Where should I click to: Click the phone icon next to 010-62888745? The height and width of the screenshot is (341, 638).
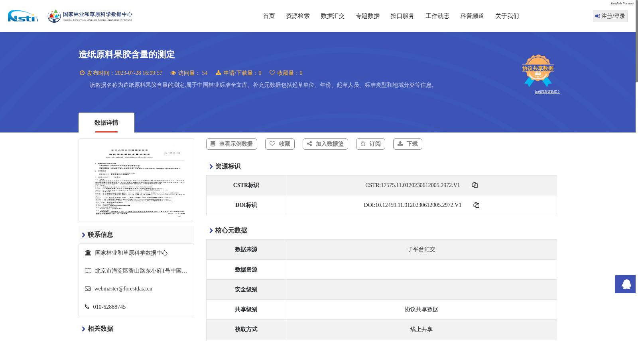click(87, 307)
